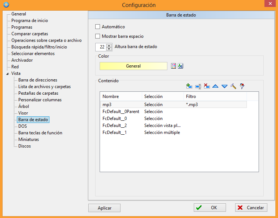Open Búsqueda rápida/filtro/inicio settings
Viewport: 278px width, 218px height.
point(39,47)
